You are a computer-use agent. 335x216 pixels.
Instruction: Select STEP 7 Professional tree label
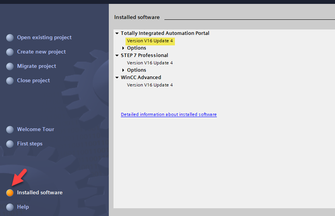[144, 55]
